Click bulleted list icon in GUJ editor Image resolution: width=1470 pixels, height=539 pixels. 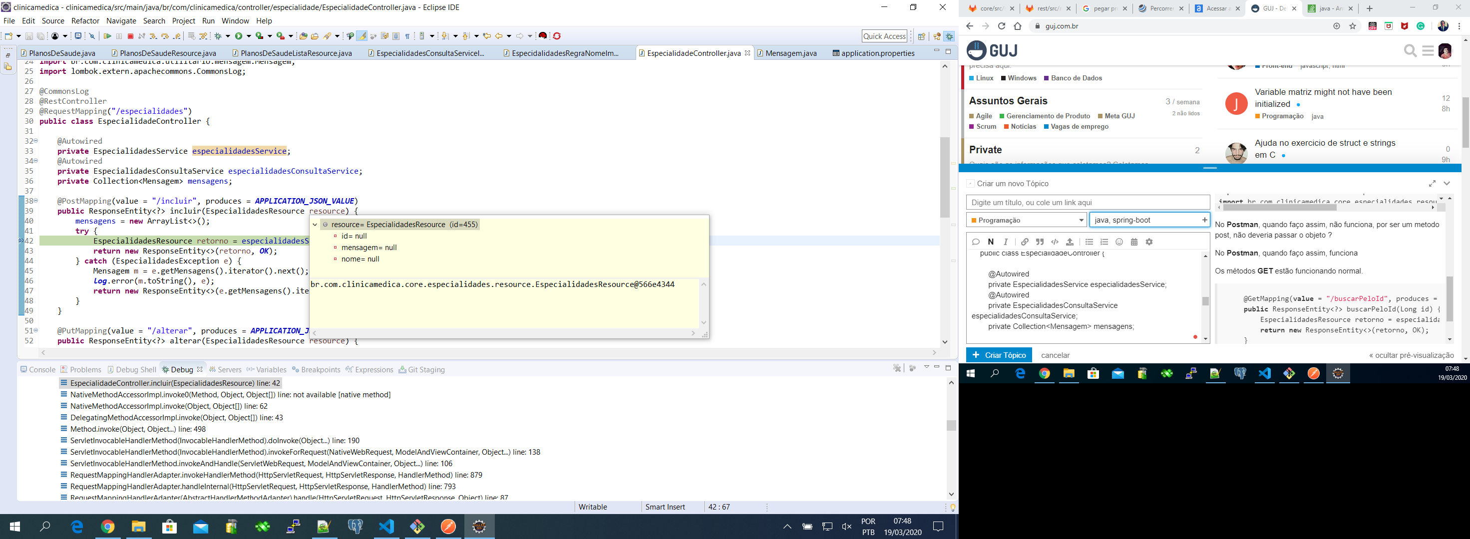tap(1089, 242)
